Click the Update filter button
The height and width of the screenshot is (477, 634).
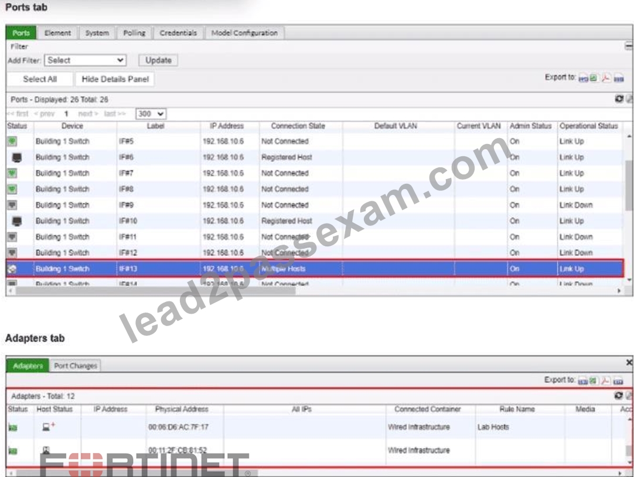tap(158, 60)
